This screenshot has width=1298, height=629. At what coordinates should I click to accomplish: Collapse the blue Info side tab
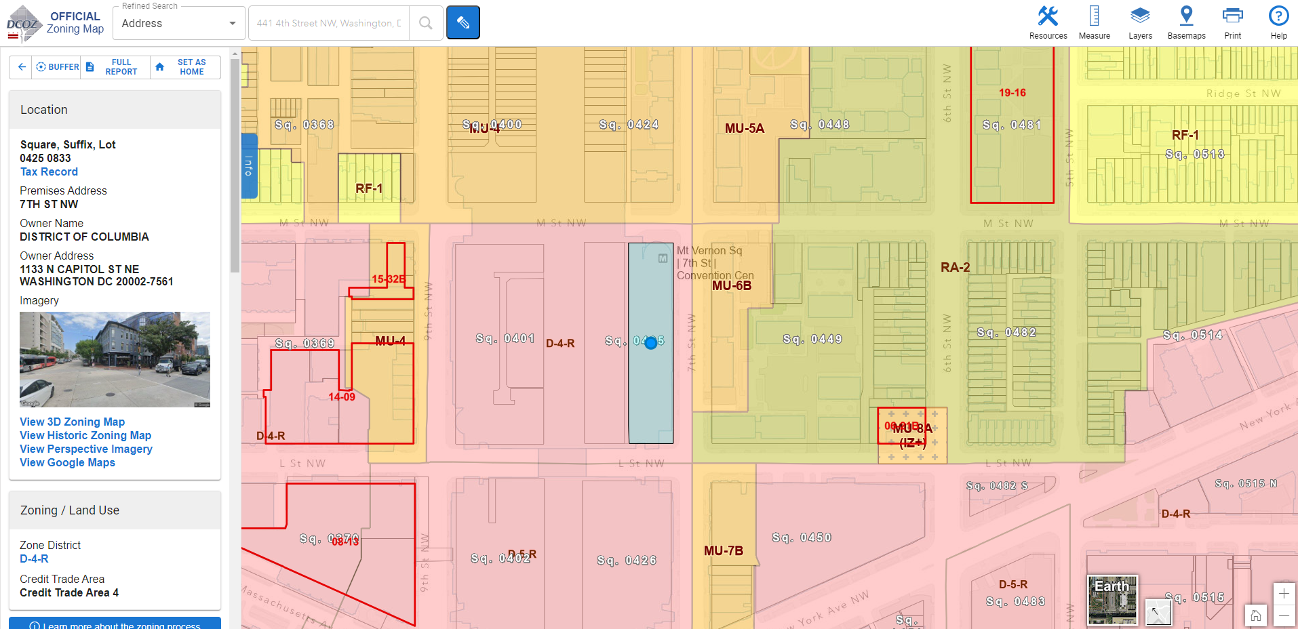point(249,166)
